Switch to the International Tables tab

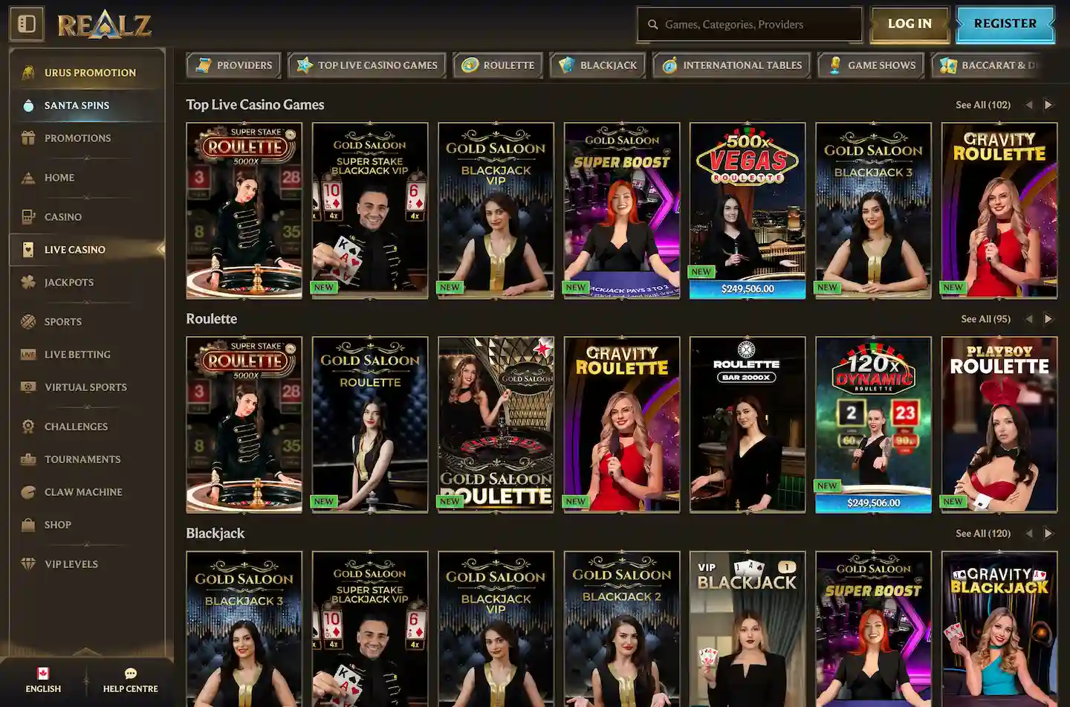pos(731,65)
